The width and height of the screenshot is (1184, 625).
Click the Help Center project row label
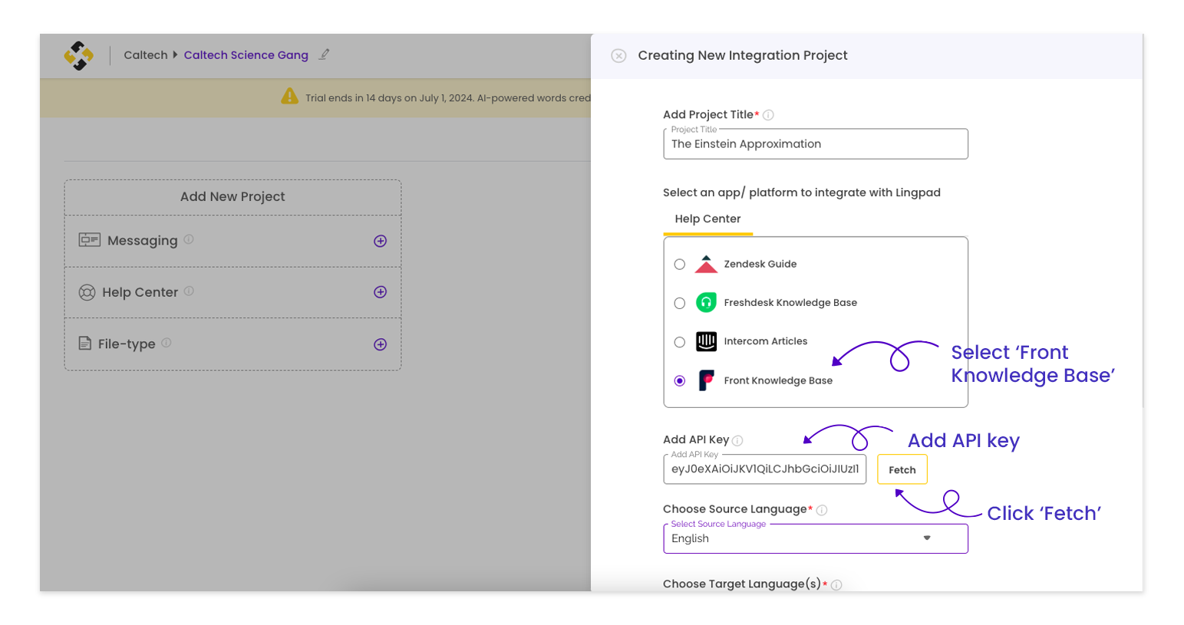coord(140,292)
